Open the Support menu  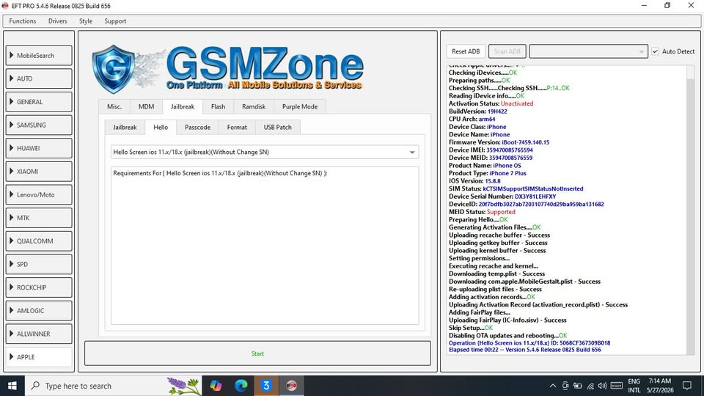pos(115,21)
